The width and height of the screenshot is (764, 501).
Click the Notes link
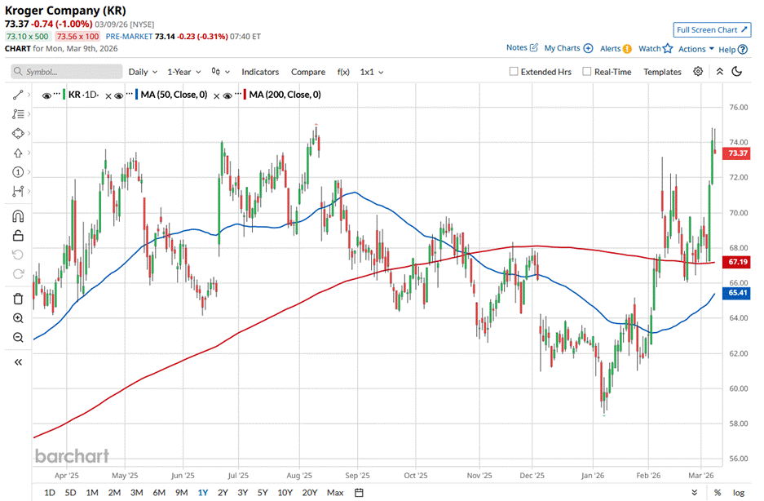click(x=516, y=47)
